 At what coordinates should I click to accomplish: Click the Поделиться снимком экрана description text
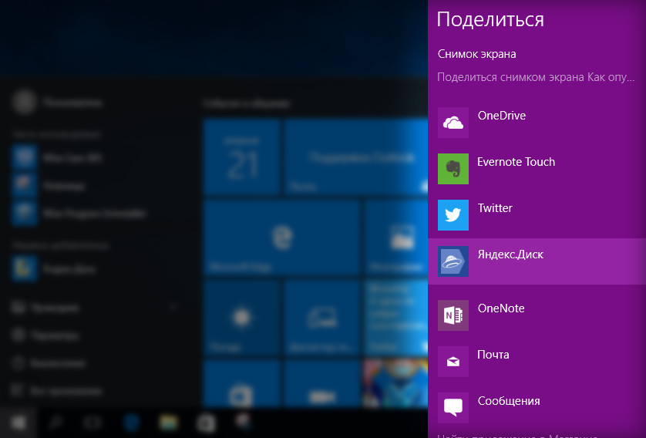coord(536,77)
